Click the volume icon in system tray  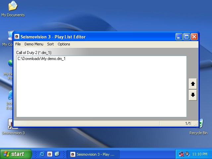187,154
